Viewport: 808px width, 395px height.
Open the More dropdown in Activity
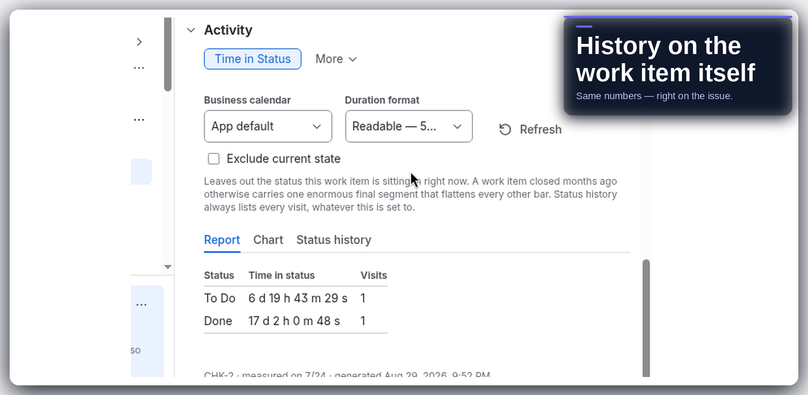[336, 59]
